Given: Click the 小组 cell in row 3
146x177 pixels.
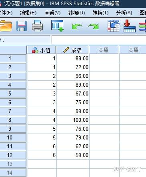Looking at the screenshot, I should tap(42, 76).
